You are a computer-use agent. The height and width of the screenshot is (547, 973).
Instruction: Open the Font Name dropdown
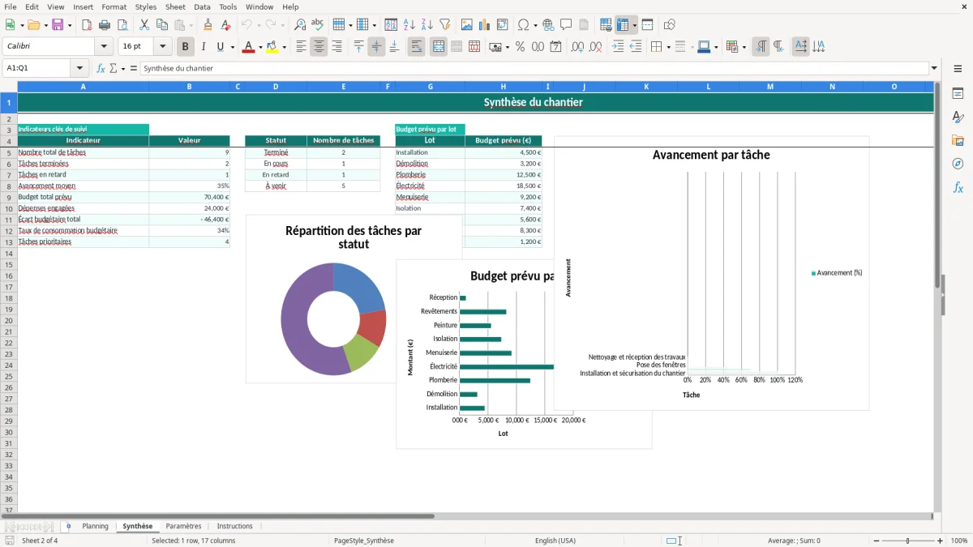click(x=104, y=47)
